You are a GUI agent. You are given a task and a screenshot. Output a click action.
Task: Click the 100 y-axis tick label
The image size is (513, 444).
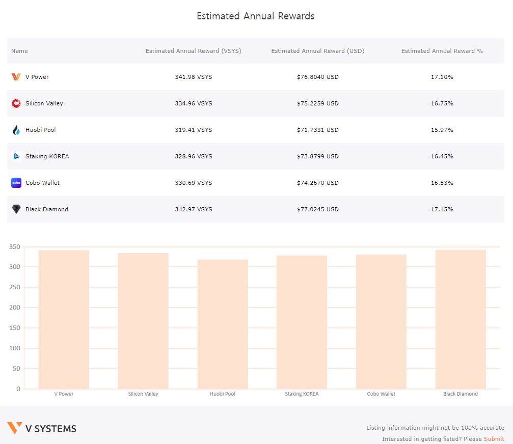point(15,348)
